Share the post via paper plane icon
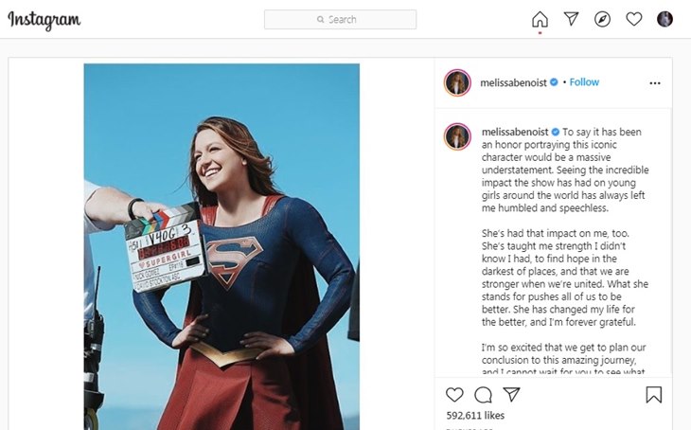This screenshot has width=691, height=430. (x=511, y=394)
